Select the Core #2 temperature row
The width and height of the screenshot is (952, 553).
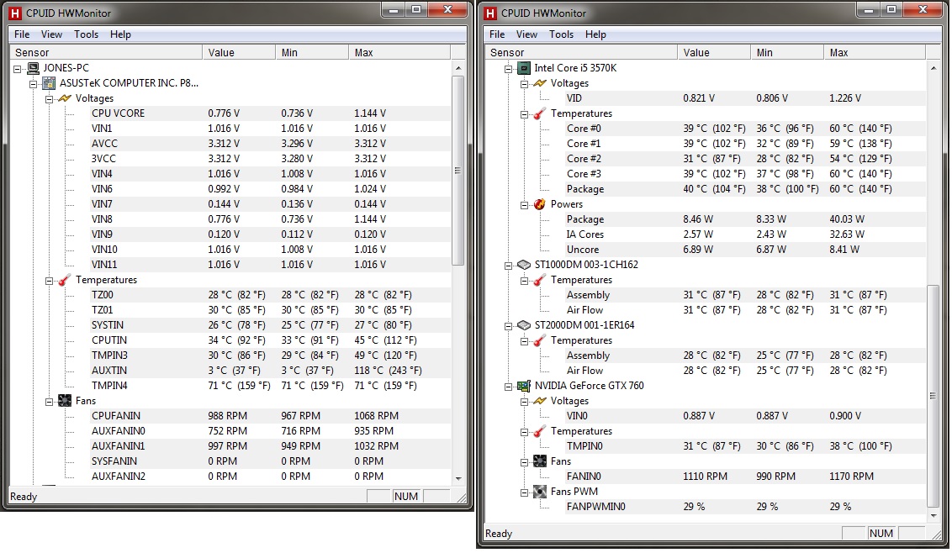click(745, 159)
